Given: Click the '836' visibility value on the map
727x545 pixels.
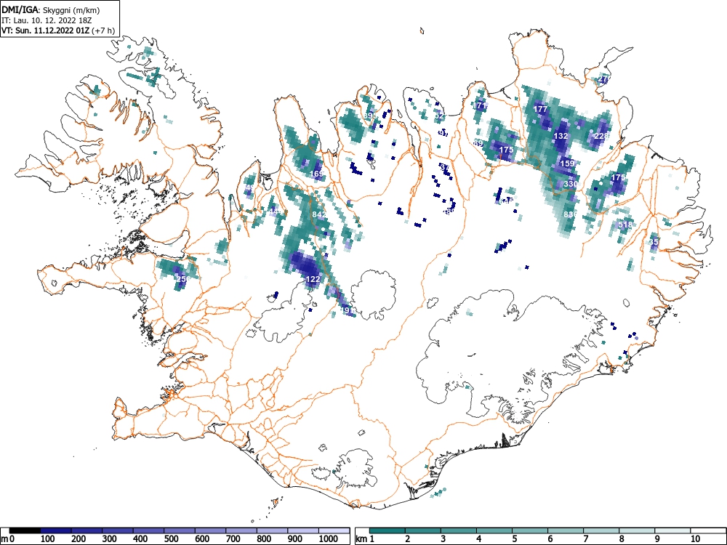Looking at the screenshot, I should tap(571, 214).
